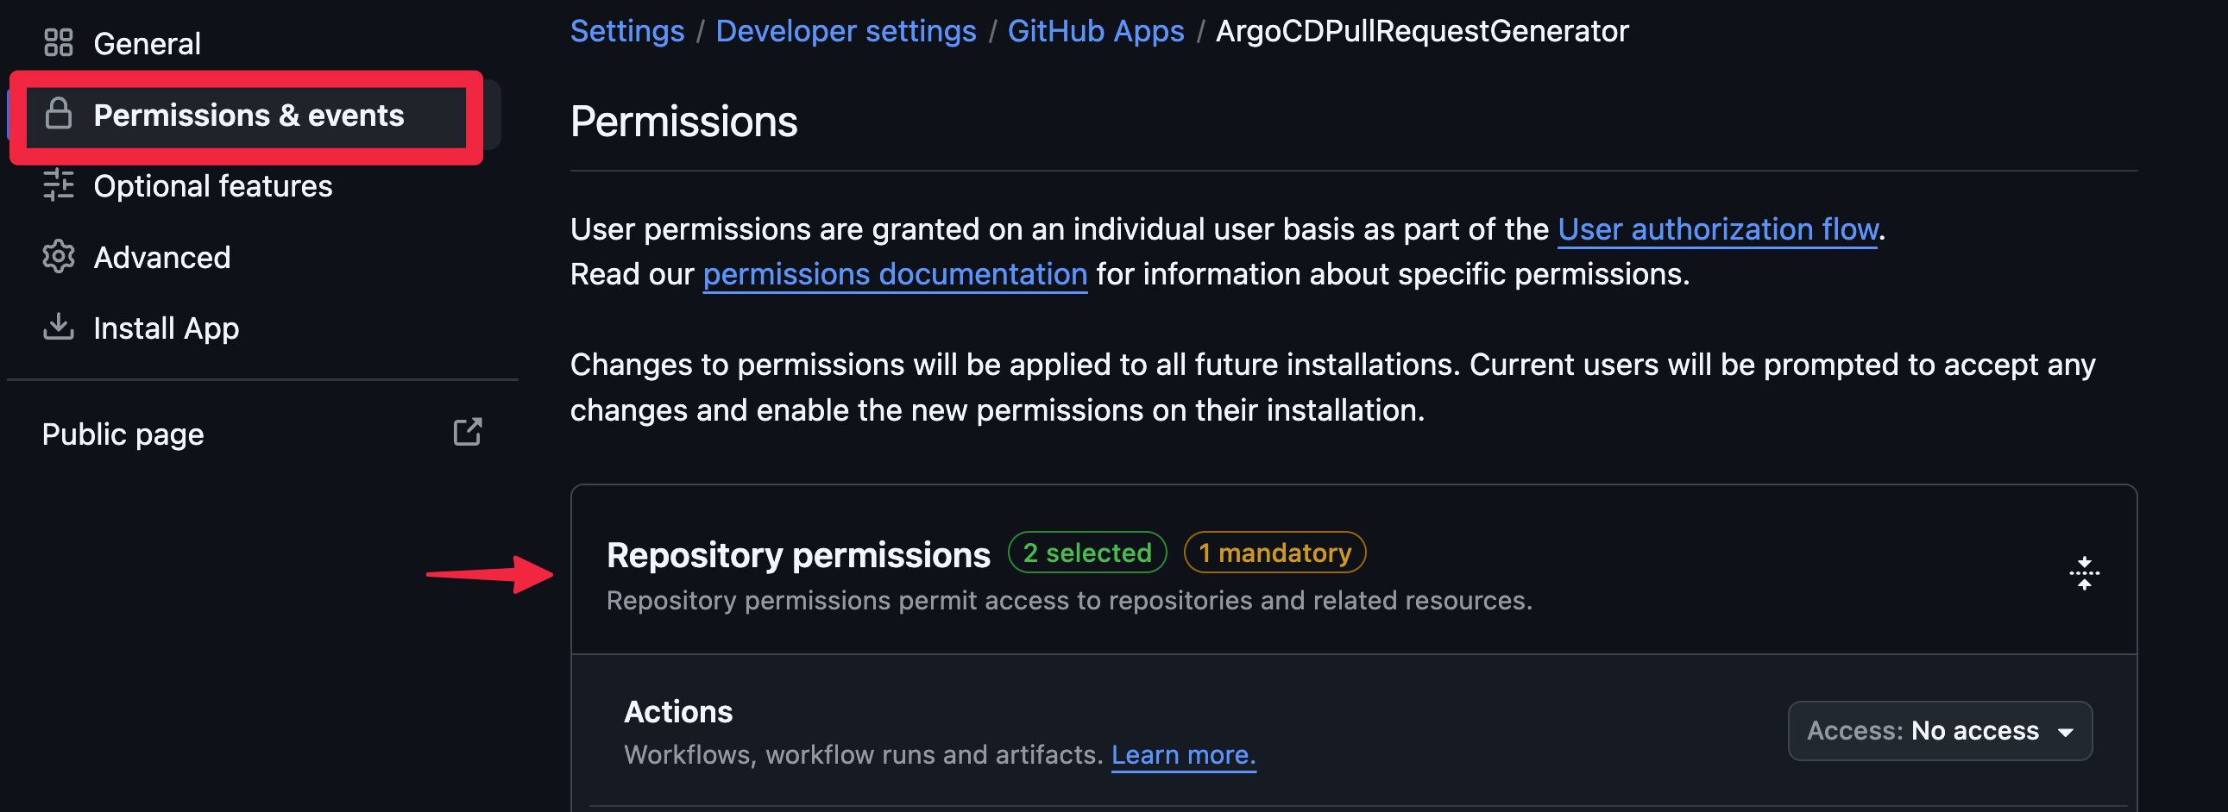Navigate to Settings breadcrumb
The height and width of the screenshot is (812, 2228).
pos(627,31)
